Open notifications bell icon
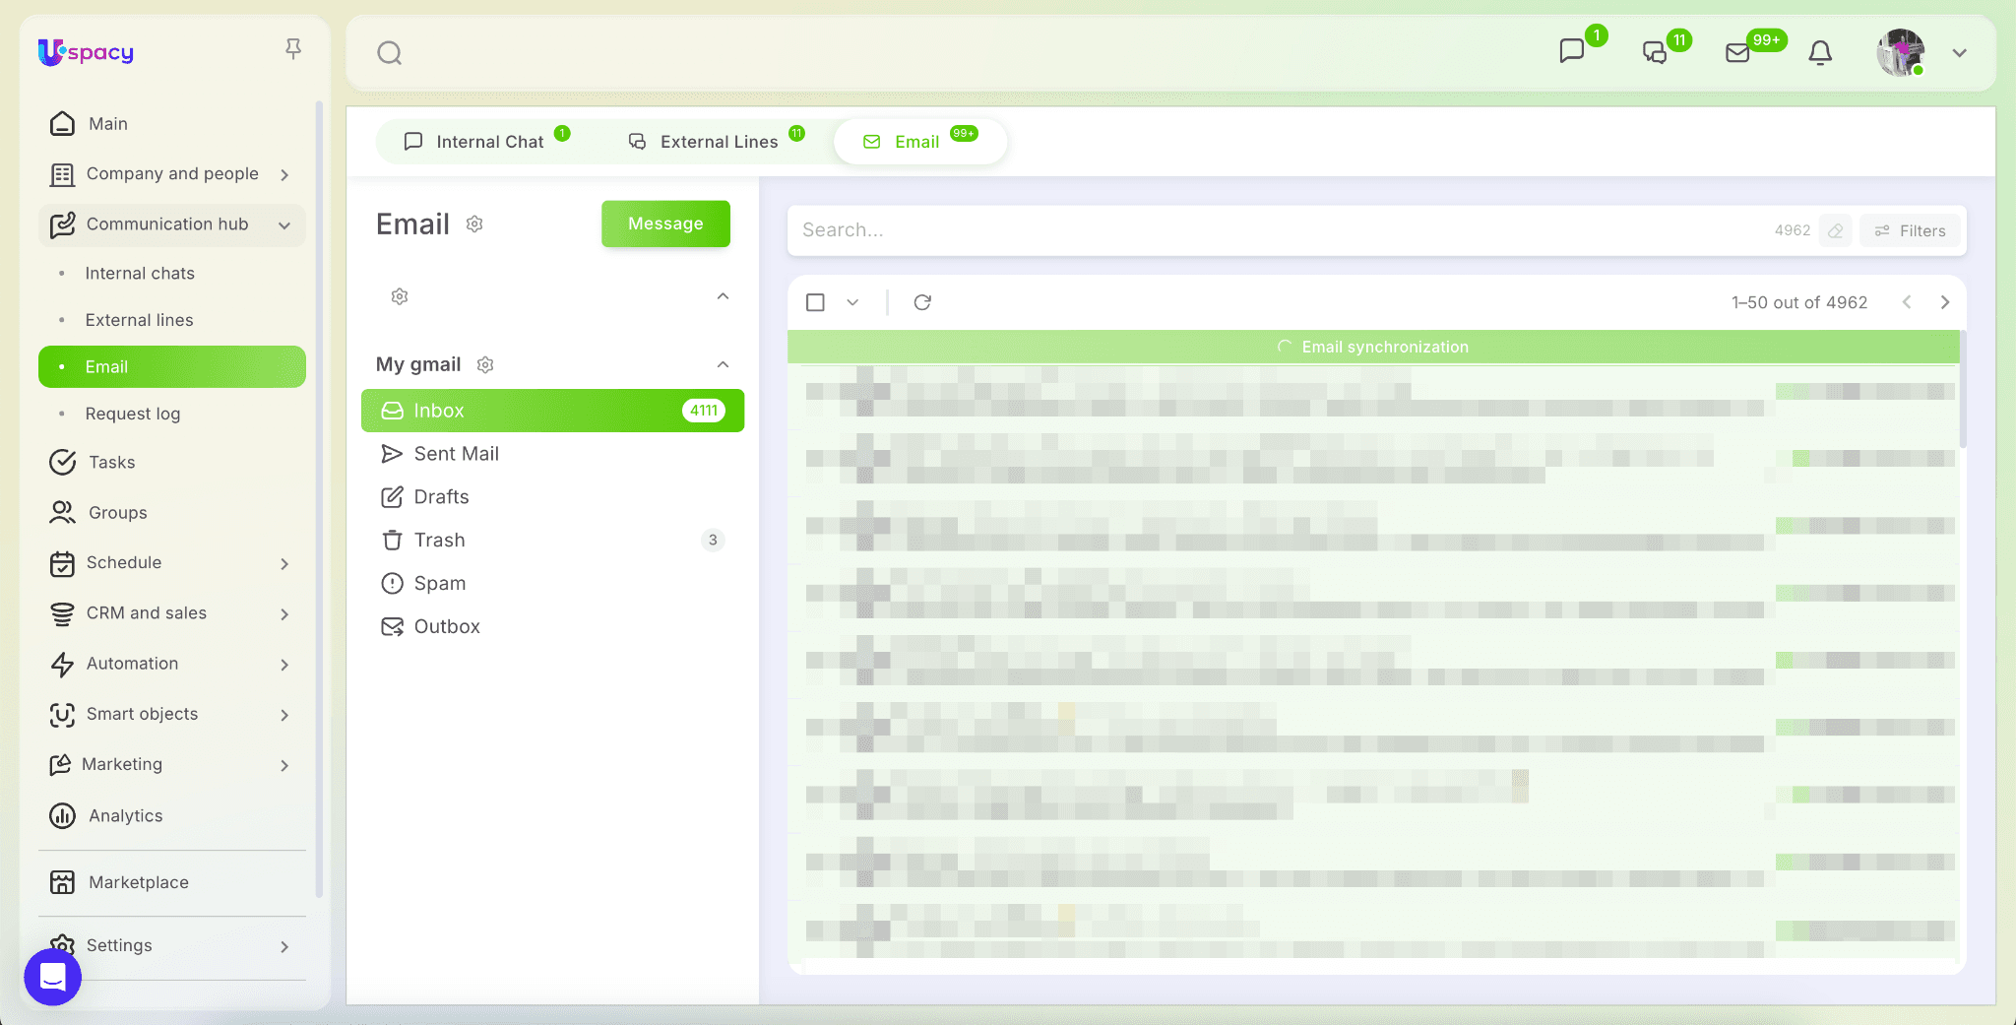The height and width of the screenshot is (1025, 2016). [1820, 53]
